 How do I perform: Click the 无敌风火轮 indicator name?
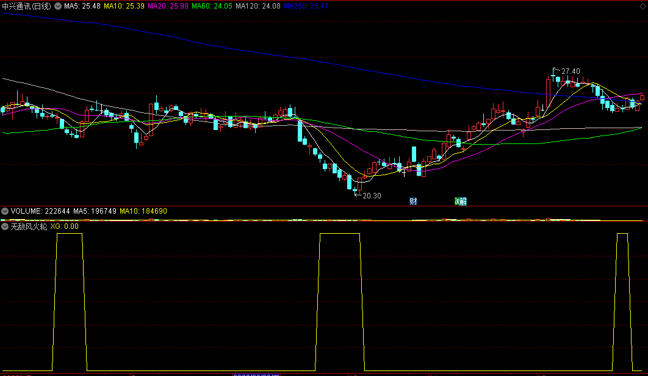pos(29,226)
